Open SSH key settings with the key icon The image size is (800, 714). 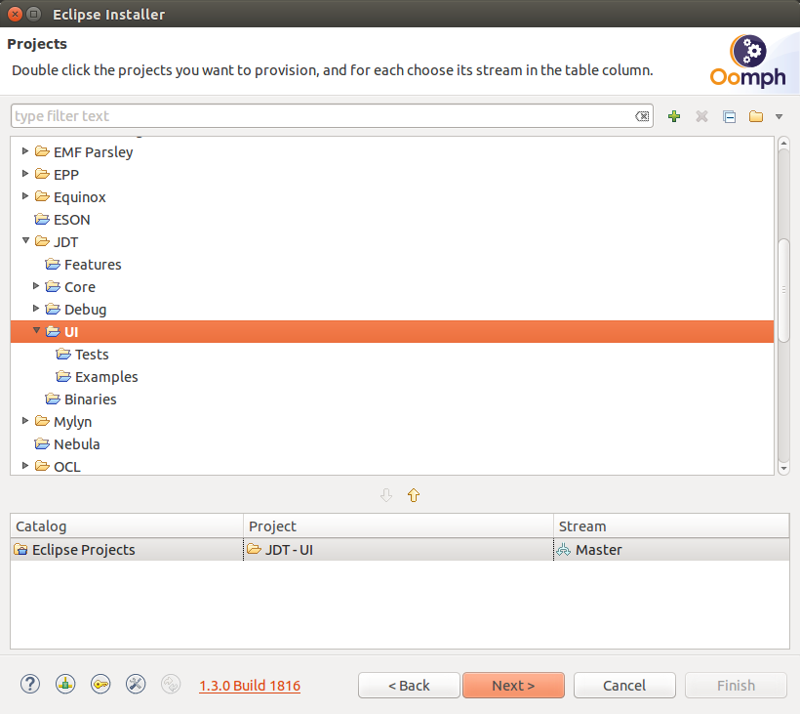tap(100, 684)
